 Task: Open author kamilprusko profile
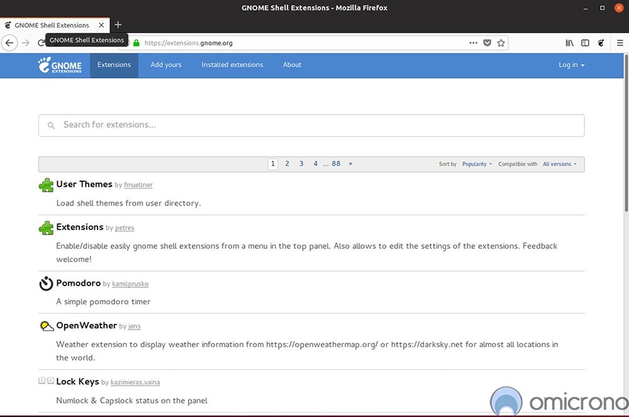click(130, 284)
